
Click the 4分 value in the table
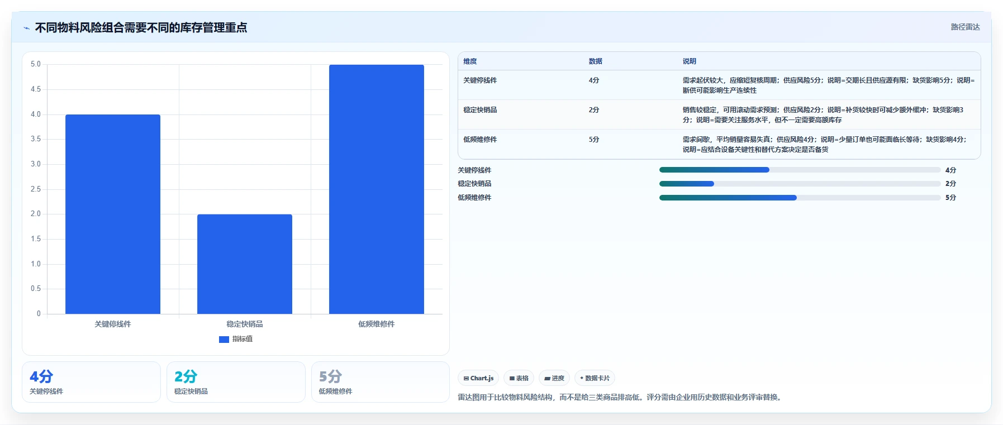(594, 80)
